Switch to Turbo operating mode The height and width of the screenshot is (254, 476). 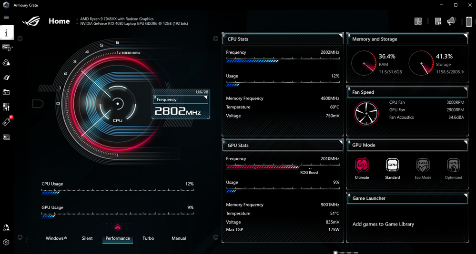149,238
